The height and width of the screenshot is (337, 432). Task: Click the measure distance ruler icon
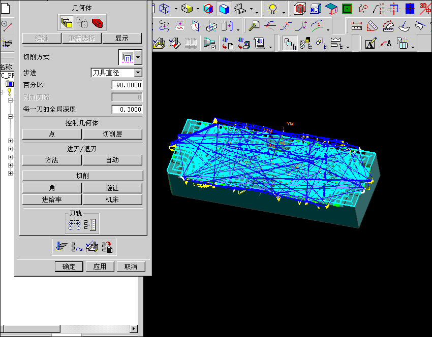357,26
